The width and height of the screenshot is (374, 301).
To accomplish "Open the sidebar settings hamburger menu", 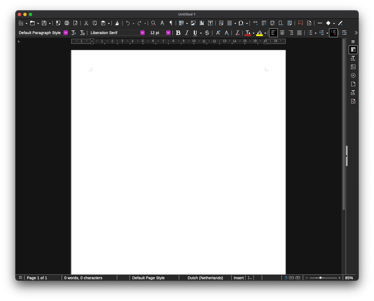I will click(x=353, y=42).
